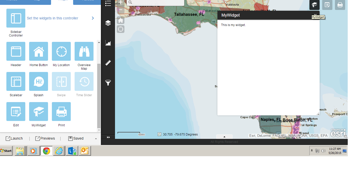
Task: Switch to Chrome in the taskbar
Action: coord(46,151)
